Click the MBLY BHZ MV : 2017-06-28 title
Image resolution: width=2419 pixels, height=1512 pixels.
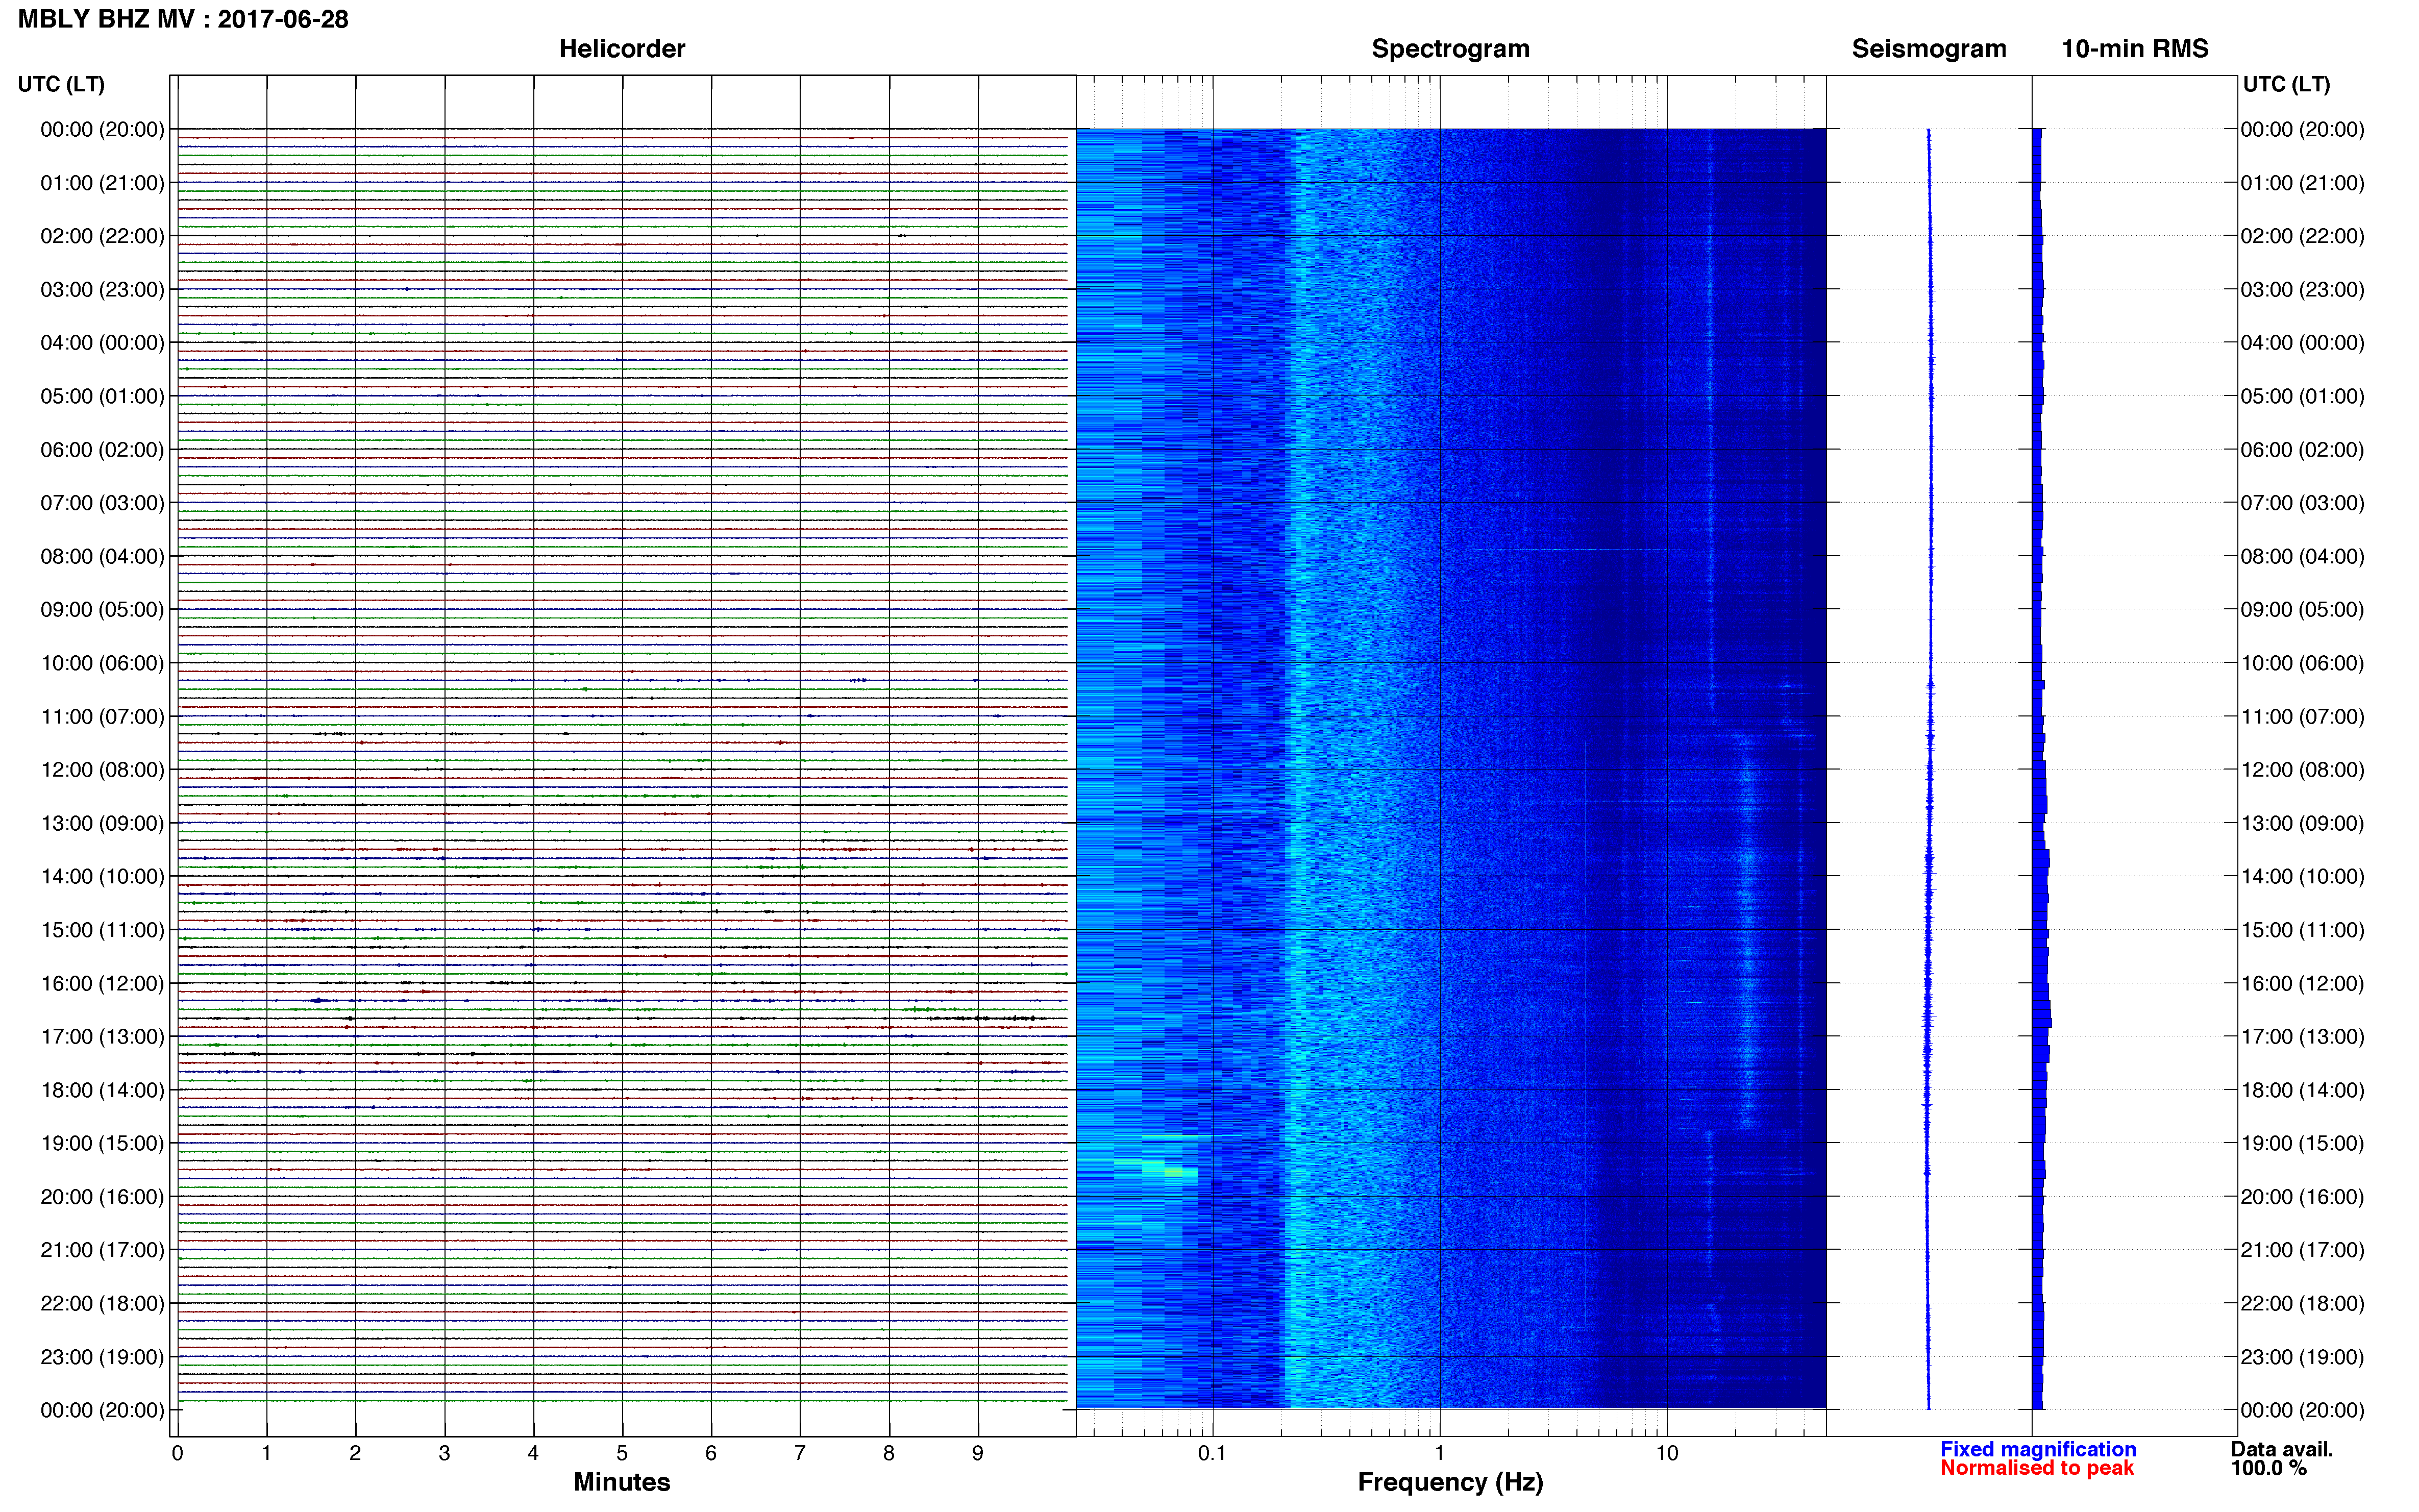pos(183,19)
